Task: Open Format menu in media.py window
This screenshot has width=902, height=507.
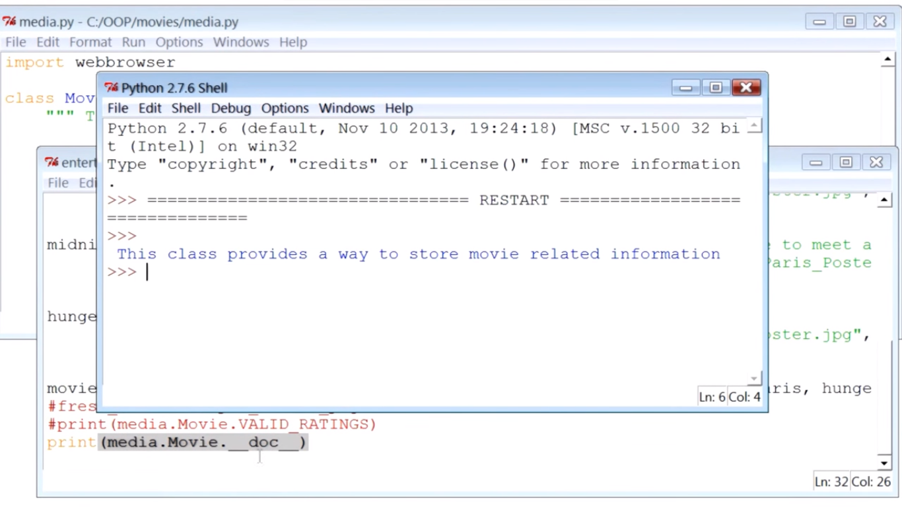Action: [90, 42]
